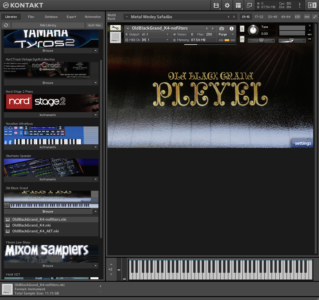319x300 pixels.
Task: Go to previous multi rack preset
Action: coord(228,17)
